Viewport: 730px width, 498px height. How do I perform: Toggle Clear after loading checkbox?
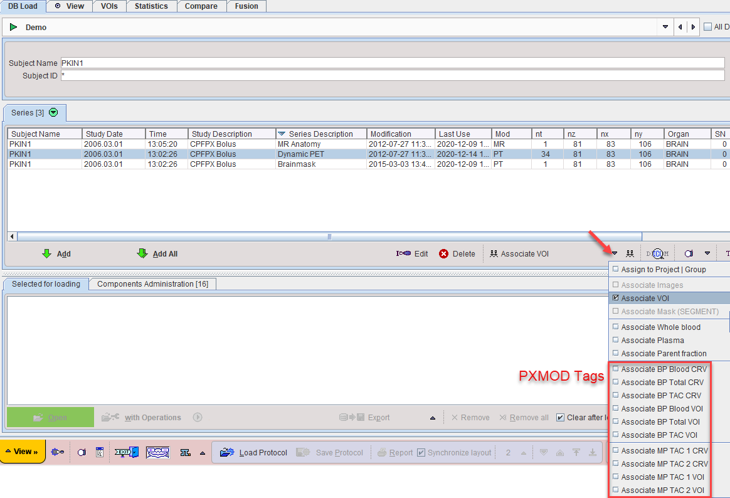[x=561, y=418]
